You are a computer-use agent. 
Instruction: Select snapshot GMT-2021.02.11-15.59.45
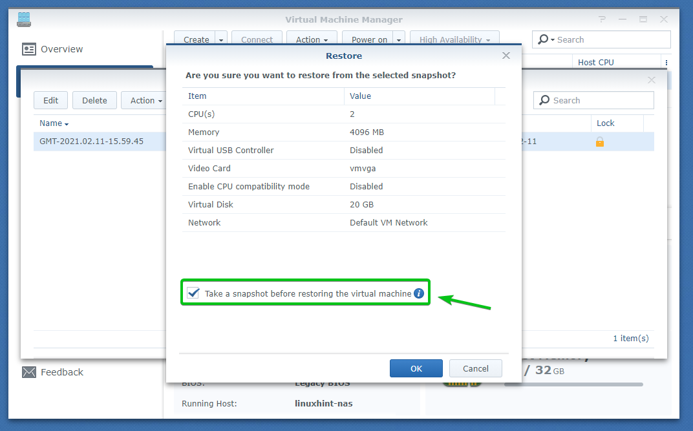click(92, 142)
